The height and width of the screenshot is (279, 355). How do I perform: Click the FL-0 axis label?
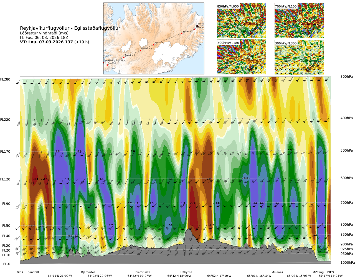7,264
